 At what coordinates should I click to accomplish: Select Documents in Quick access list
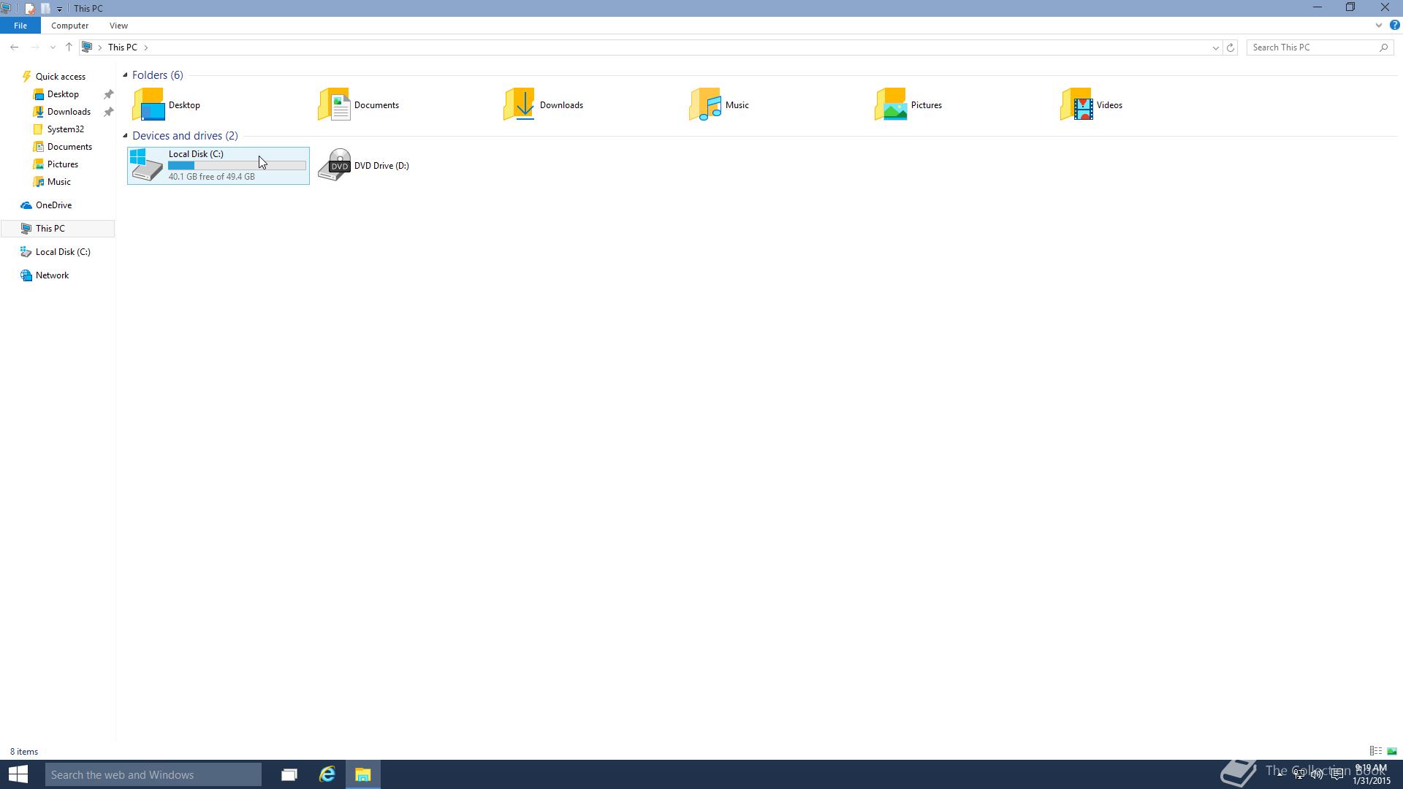tap(69, 147)
